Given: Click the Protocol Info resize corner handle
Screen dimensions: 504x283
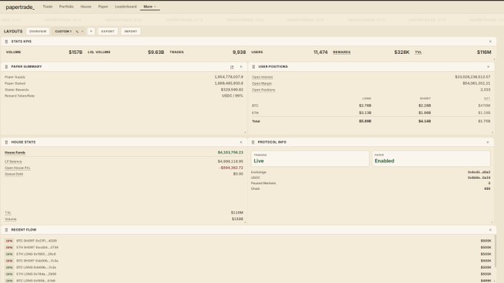Looking at the screenshot, I should pos(492,222).
